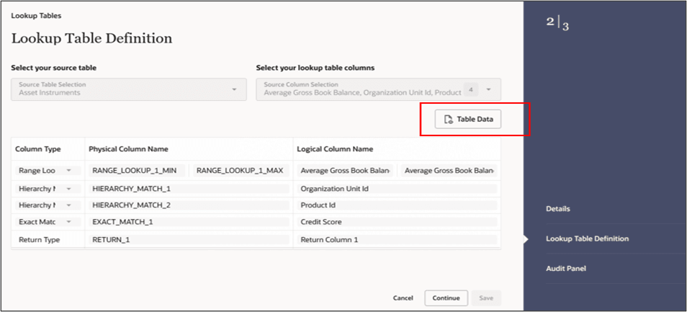687x312 pixels.
Task: Click the RETURN_1 physical column field
Action: click(x=189, y=240)
